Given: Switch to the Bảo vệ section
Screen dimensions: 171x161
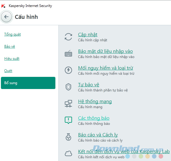Looking at the screenshot, I should pos(10,46).
